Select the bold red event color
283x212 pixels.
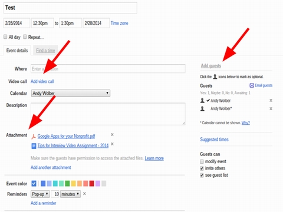click(x=91, y=184)
